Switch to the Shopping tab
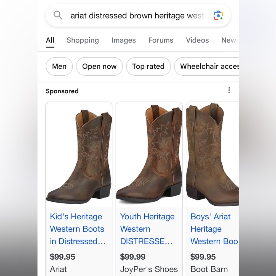The width and height of the screenshot is (276, 276). point(83,40)
